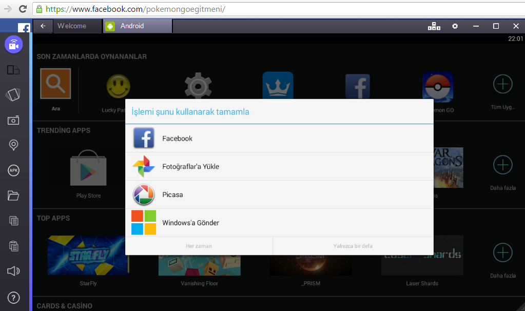Click Daha fazla plus in Top Apps
This screenshot has width=525, height=311.
503,252
